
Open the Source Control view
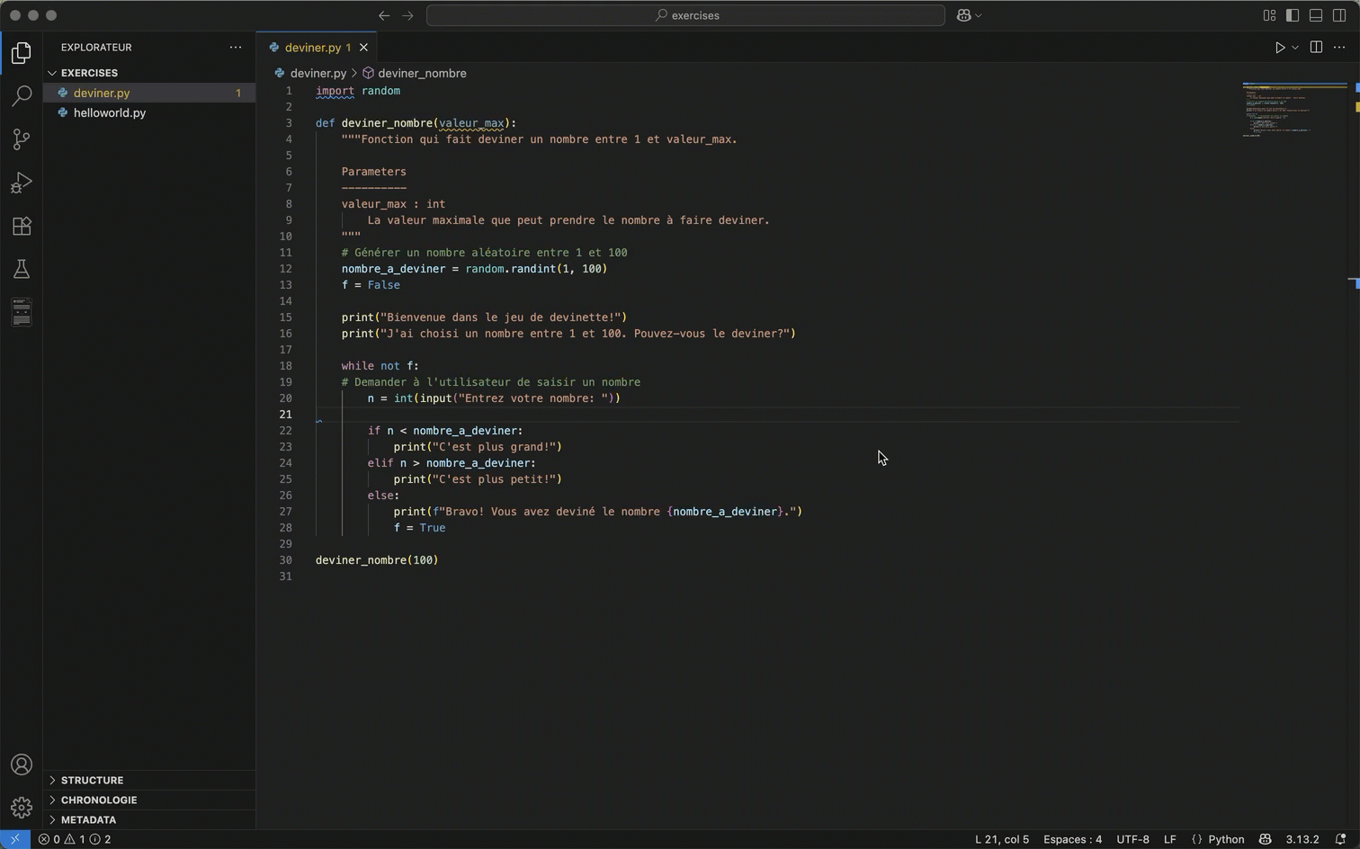[x=22, y=139]
